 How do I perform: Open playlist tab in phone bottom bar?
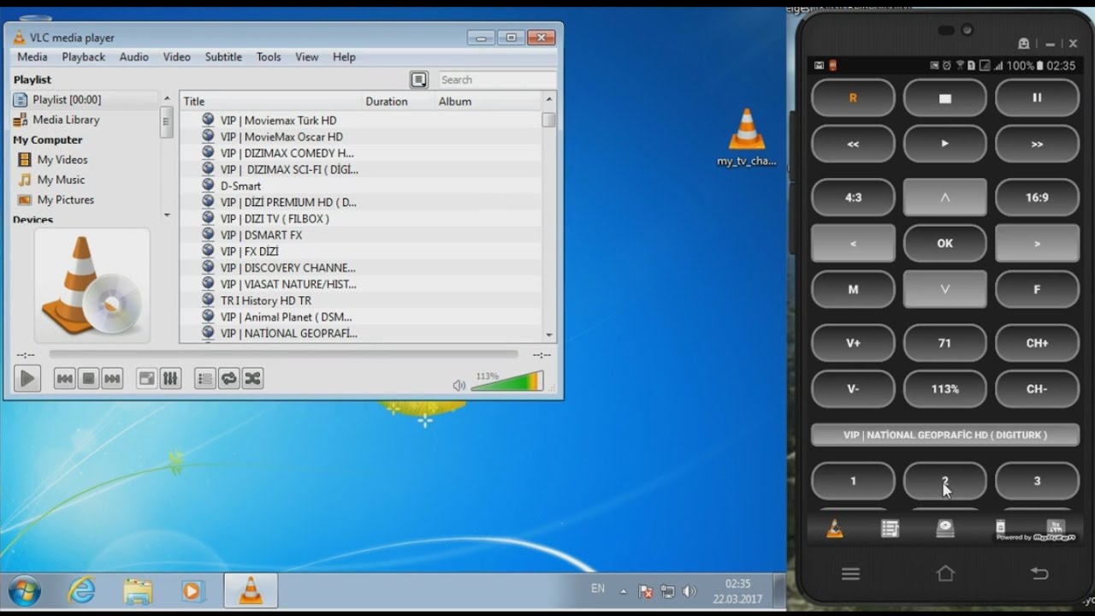tap(890, 529)
